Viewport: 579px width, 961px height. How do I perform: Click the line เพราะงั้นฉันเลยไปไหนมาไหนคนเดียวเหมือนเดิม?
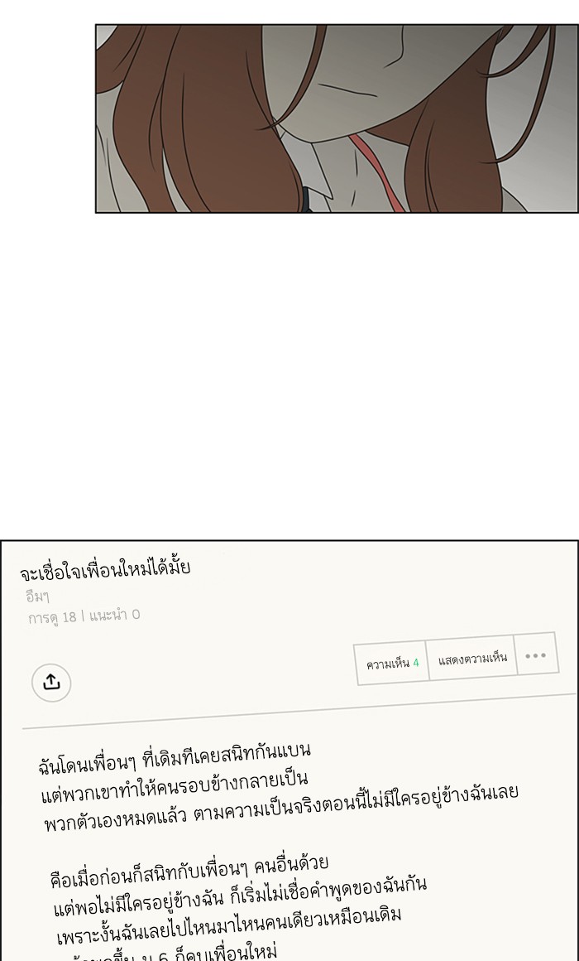click(229, 927)
